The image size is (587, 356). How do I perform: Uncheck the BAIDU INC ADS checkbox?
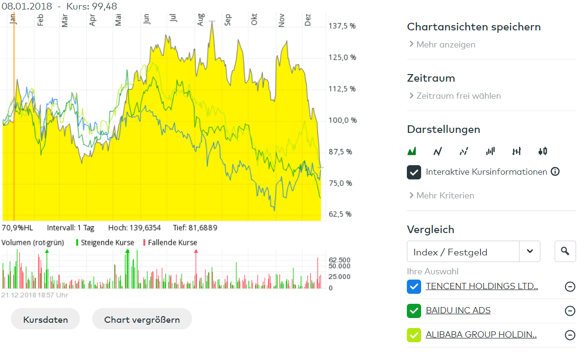click(414, 311)
